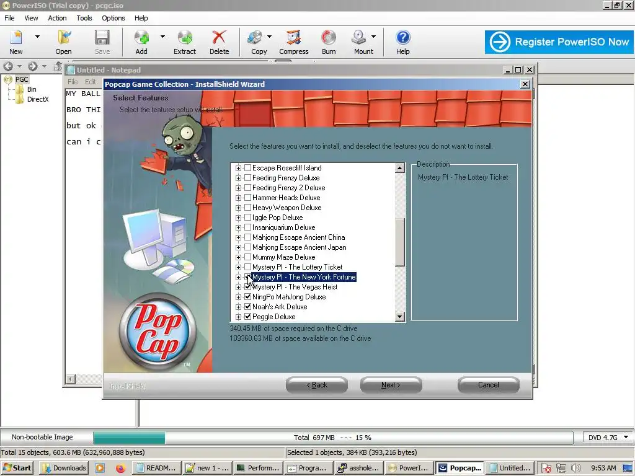Screen dimensions: 635x476
Task: Open the Tools menu
Action: [84, 18]
